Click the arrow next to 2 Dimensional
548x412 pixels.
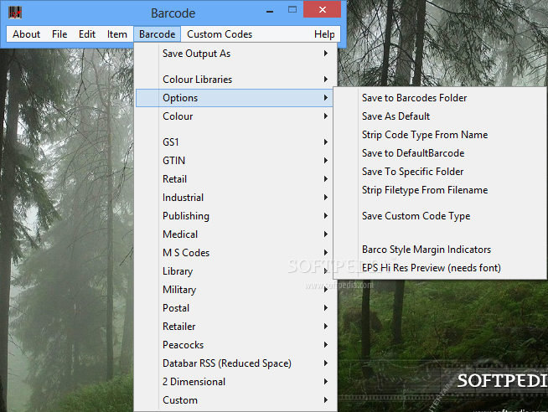[x=325, y=382]
